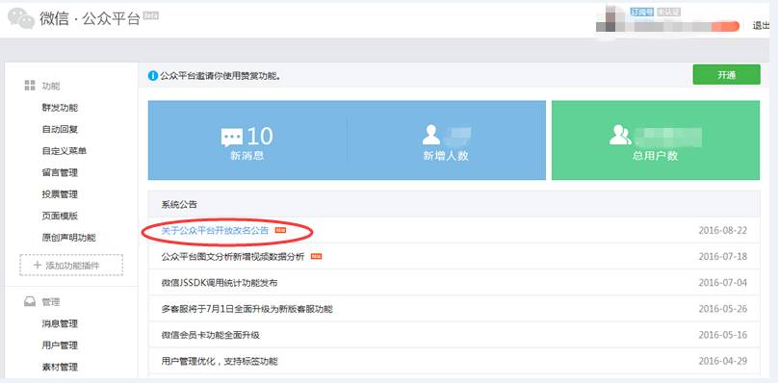Click the date 2016-05-26
This screenshot has height=383, width=778.
pos(722,309)
